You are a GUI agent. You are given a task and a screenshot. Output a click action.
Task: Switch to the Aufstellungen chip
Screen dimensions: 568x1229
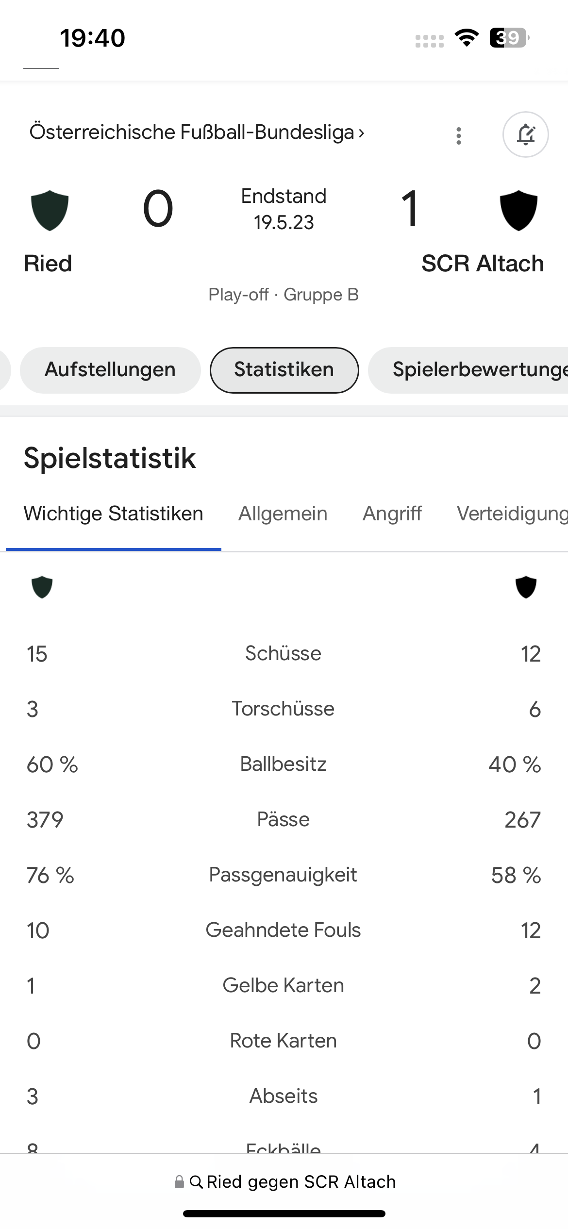tap(110, 370)
